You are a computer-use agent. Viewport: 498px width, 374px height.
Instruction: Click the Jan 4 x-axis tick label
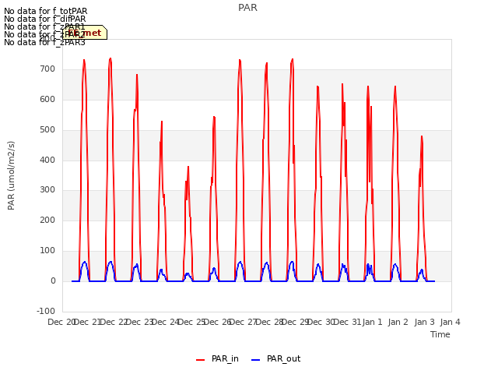pyautogui.click(x=450, y=322)
